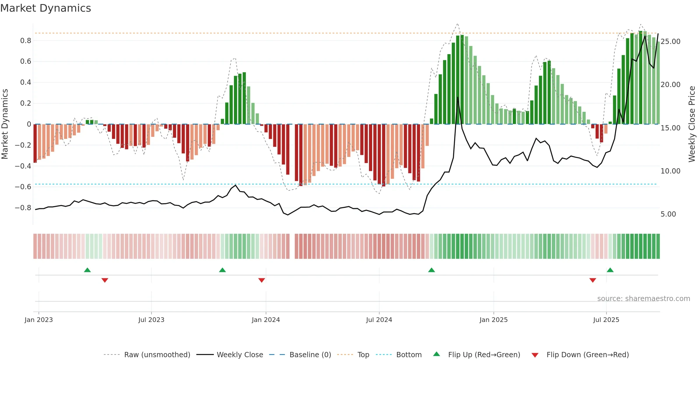Click the −0.8 left axis tick label

[x=23, y=208]
